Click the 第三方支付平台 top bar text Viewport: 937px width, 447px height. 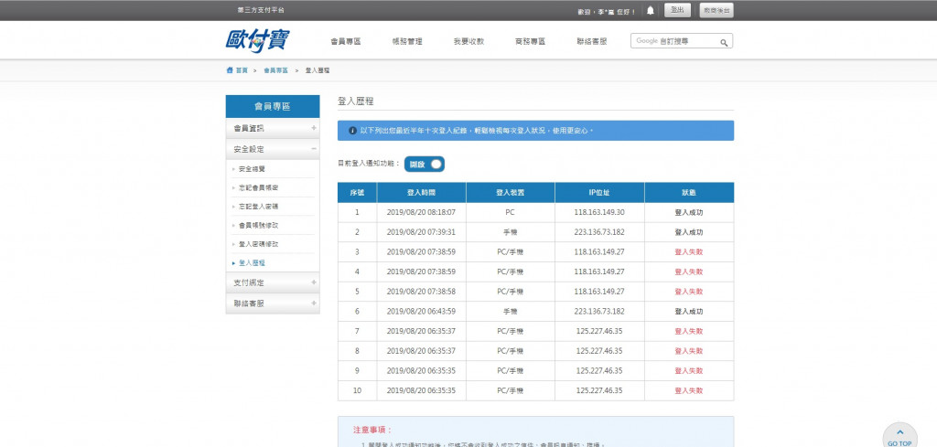point(261,10)
